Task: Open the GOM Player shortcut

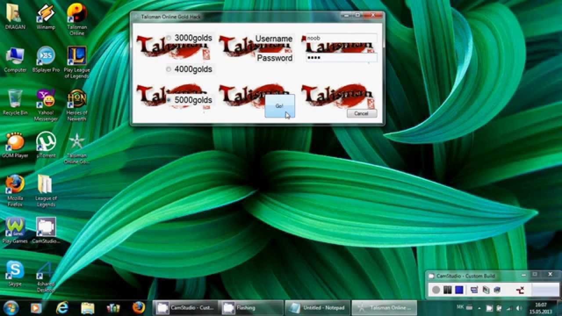Action: pos(15,145)
